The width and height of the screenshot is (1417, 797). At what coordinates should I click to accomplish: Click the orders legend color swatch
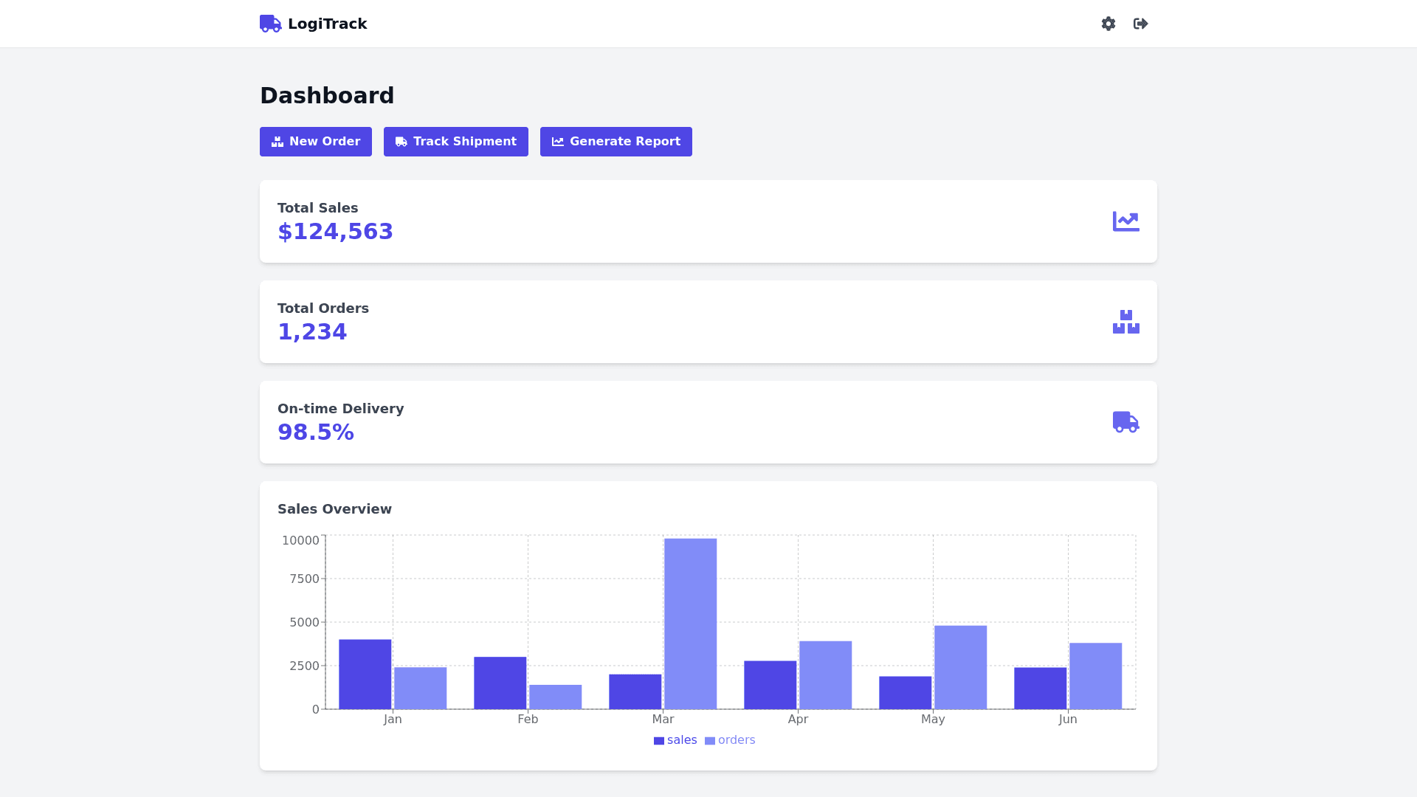[x=710, y=741]
